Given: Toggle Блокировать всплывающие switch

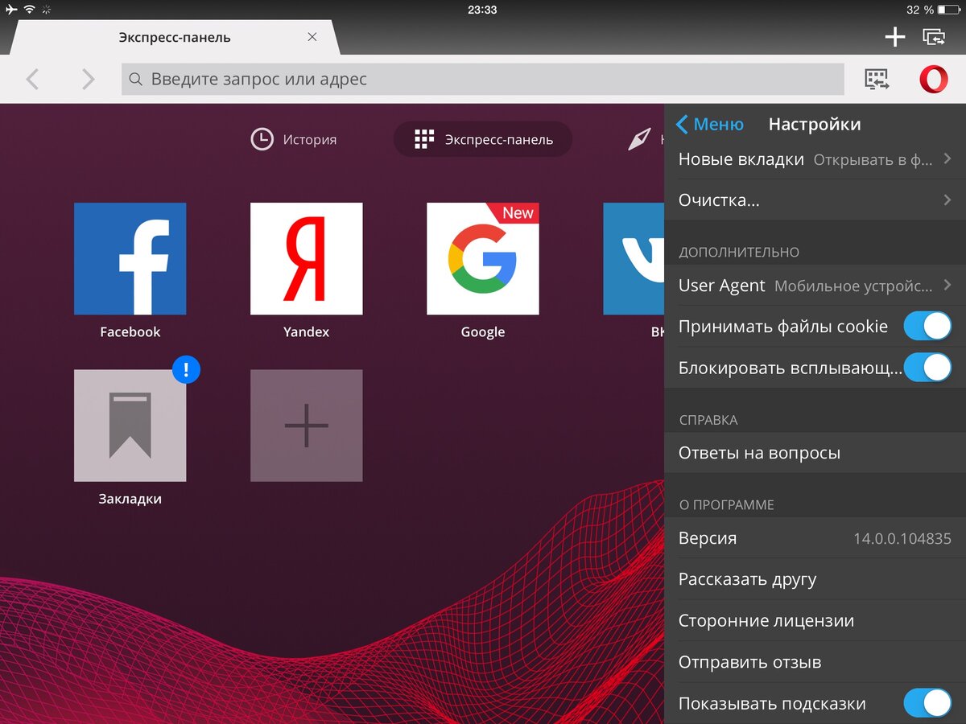Looking at the screenshot, I should click(x=927, y=368).
